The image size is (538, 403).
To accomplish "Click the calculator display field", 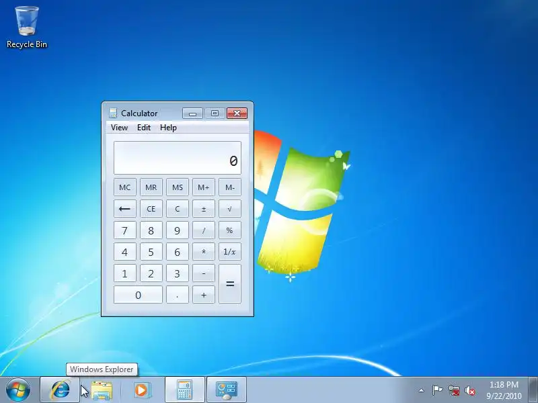I will (x=178, y=158).
